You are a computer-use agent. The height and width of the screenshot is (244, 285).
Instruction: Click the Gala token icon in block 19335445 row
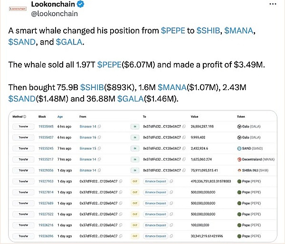[x=239, y=127]
